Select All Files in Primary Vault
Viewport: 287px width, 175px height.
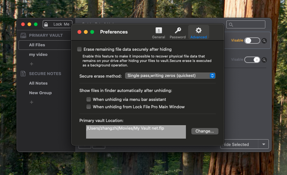45,45
